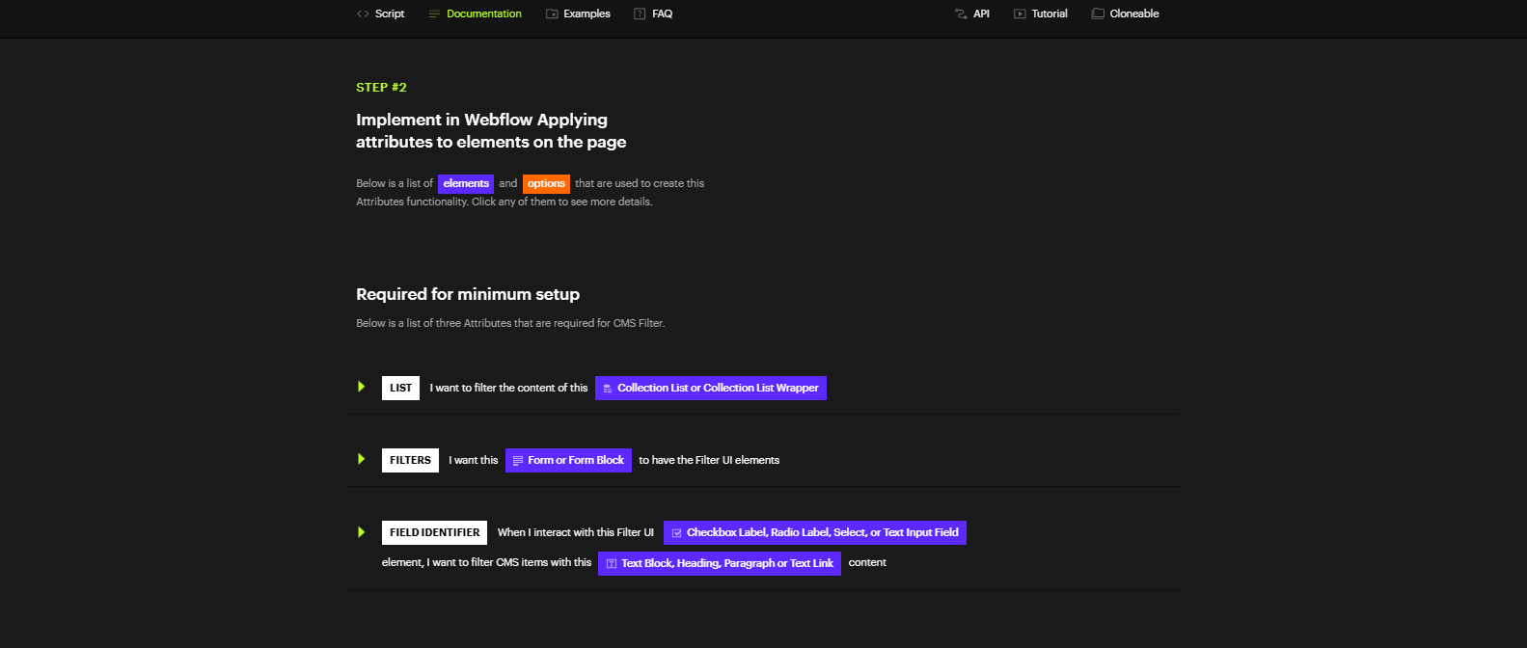Screen dimensions: 1527x648
Task: Click the LIST attribute label
Action: 400,388
